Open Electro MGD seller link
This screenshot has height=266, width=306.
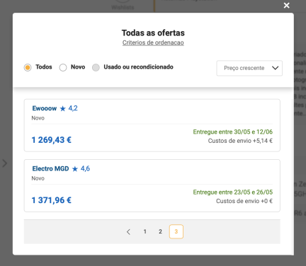pos(50,169)
